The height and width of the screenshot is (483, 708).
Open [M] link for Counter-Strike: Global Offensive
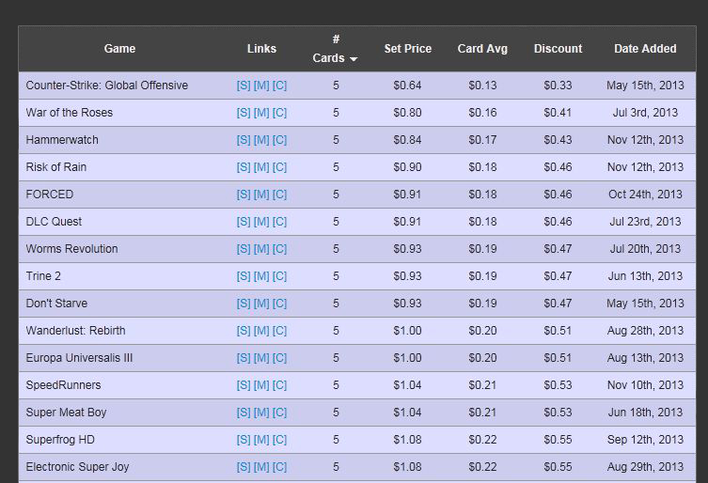(x=261, y=86)
